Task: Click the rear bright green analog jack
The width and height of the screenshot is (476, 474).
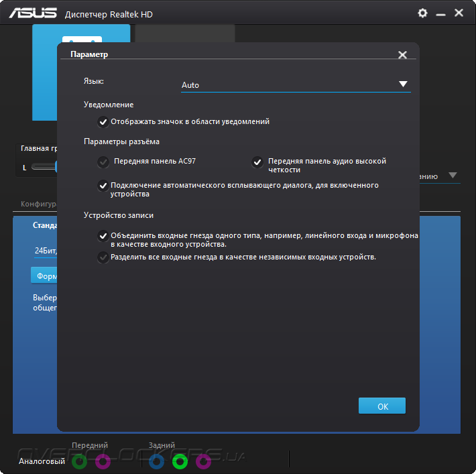Action: (x=180, y=461)
